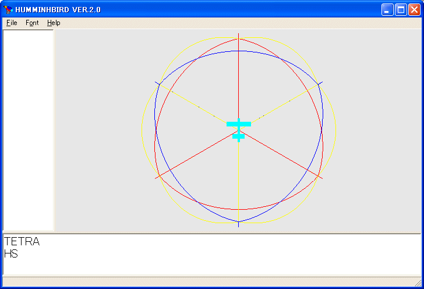This screenshot has height=289, width=424.
Task: Close the HUMMINHBIRD window
Action: 414,10
